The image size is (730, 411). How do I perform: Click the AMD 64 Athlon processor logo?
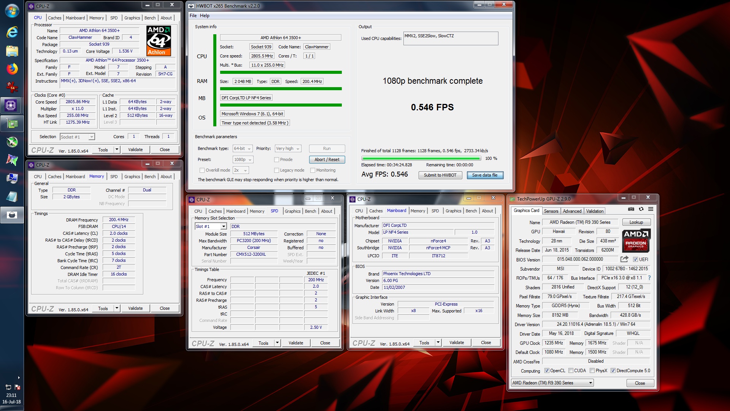pos(159,41)
